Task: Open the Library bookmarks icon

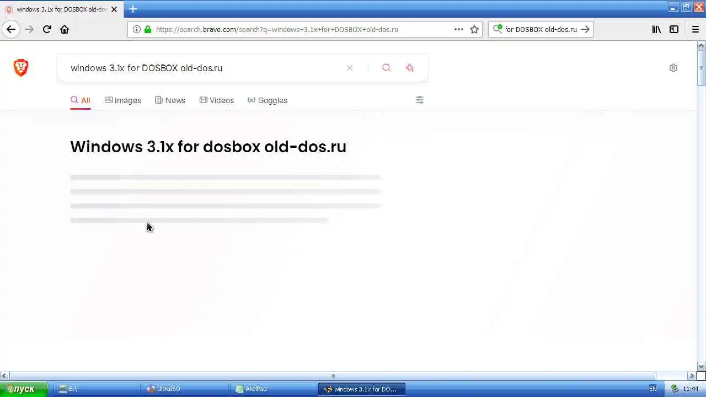Action: tap(656, 29)
